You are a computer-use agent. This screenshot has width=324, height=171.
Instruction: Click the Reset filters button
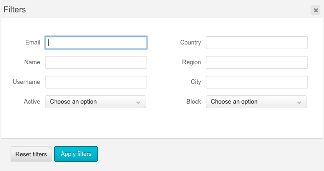[x=31, y=154]
